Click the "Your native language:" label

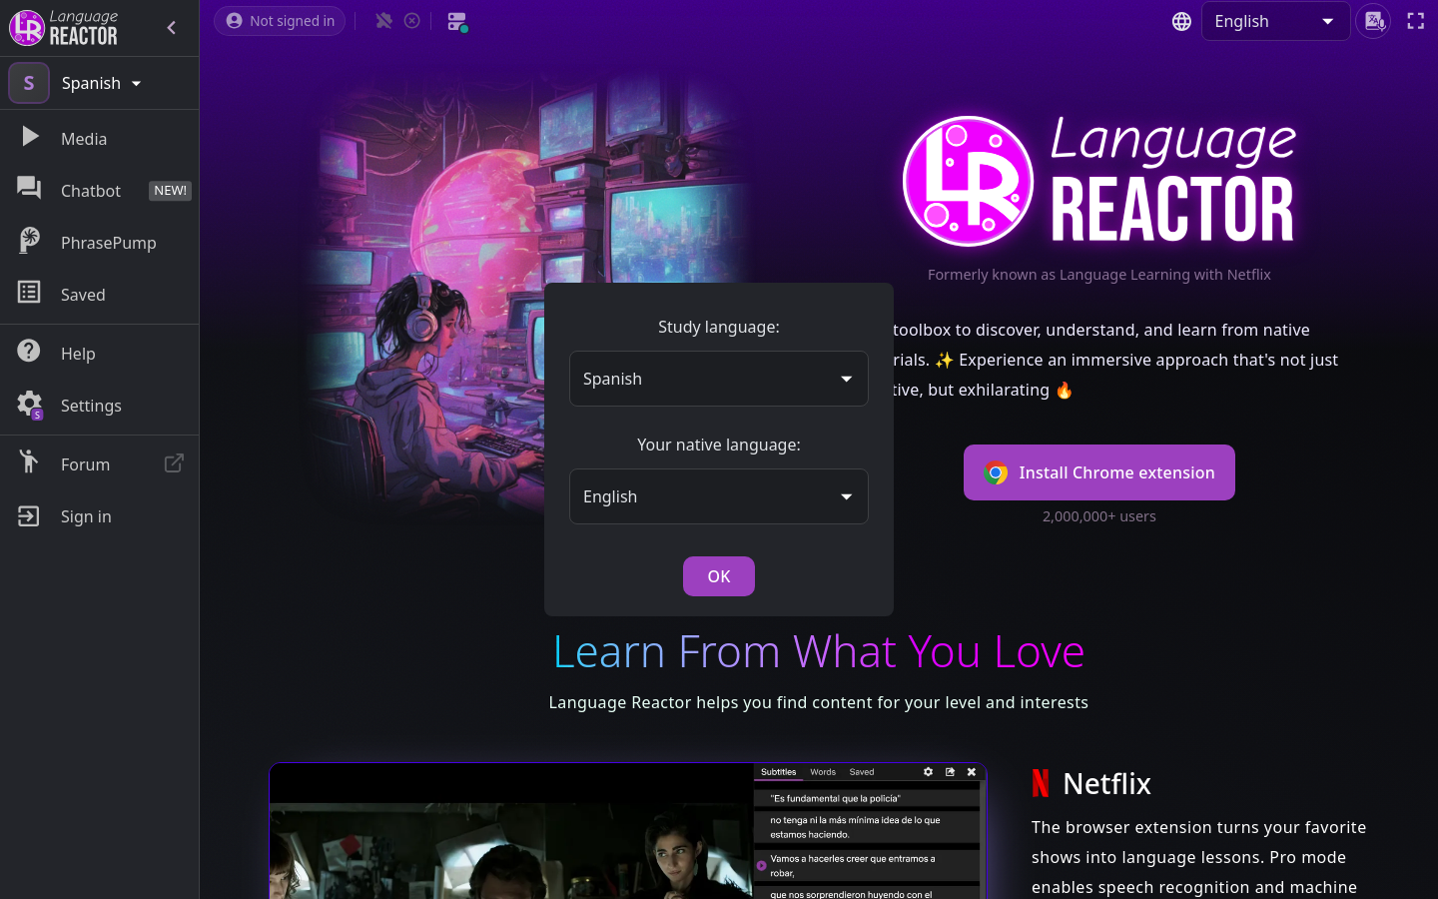click(719, 445)
